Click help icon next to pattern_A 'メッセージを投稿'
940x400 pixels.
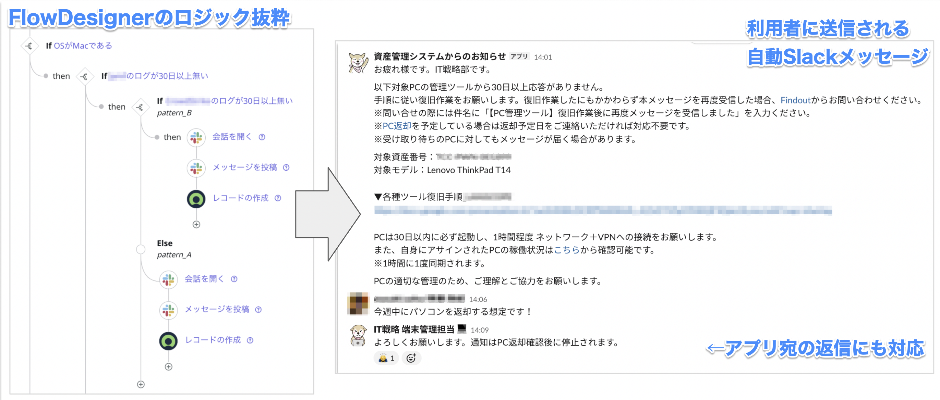pyautogui.click(x=258, y=310)
